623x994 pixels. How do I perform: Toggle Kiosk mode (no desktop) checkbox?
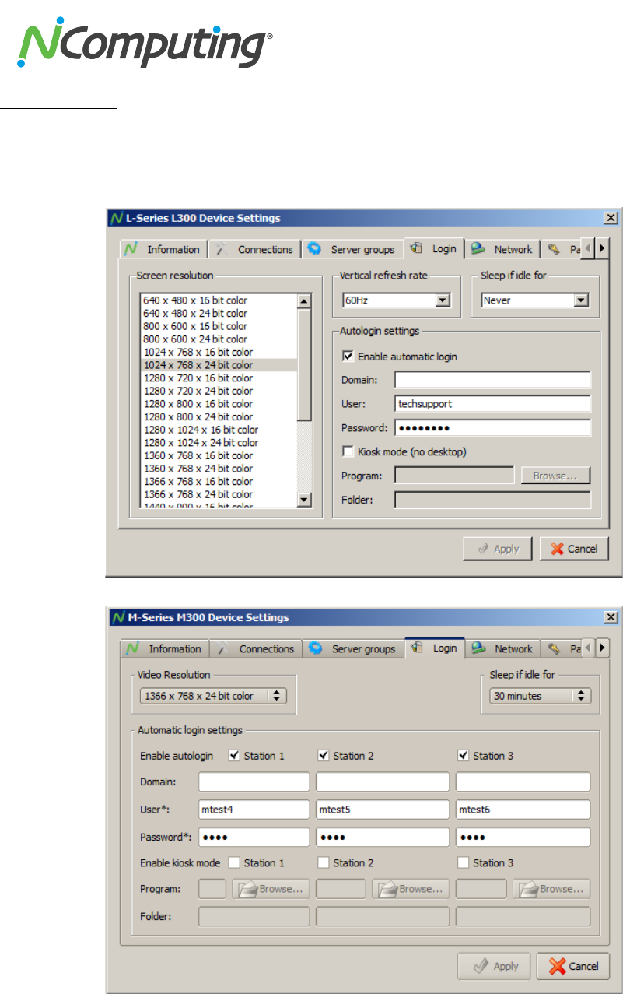pos(348,451)
